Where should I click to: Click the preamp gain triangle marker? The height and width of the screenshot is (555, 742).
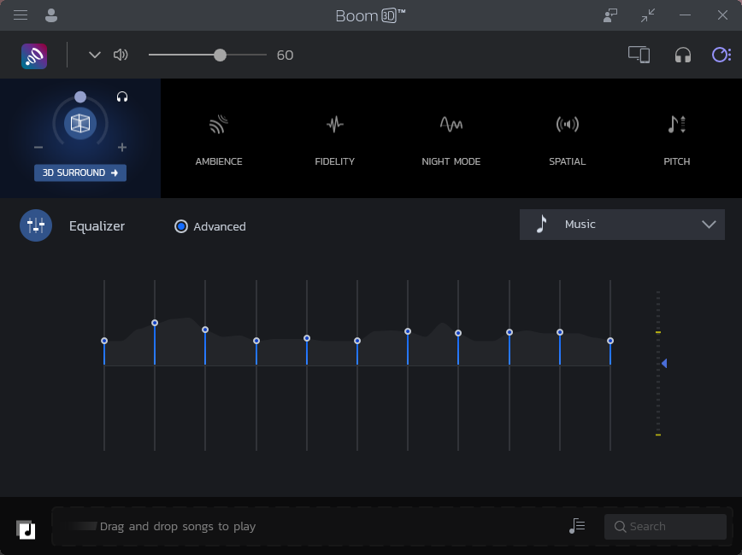664,363
